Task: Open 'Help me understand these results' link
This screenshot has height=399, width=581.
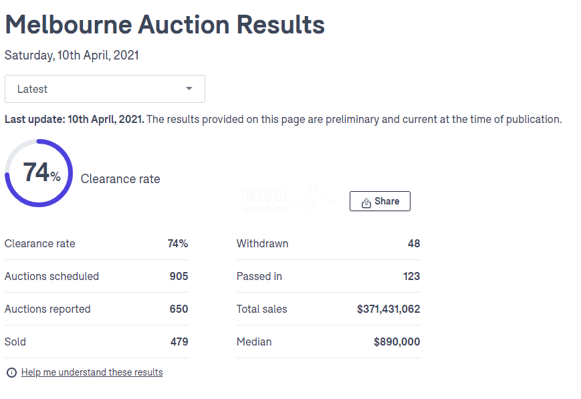Action: coord(92,372)
